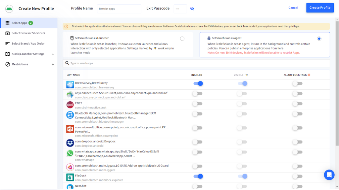Enable the WhatsApp app toggle
The height and width of the screenshot is (190, 339).
tap(198, 152)
